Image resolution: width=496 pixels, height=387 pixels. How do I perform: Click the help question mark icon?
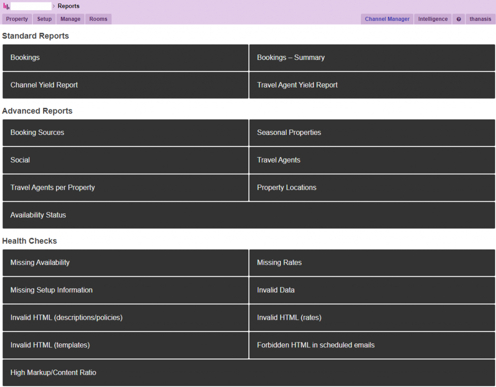459,19
